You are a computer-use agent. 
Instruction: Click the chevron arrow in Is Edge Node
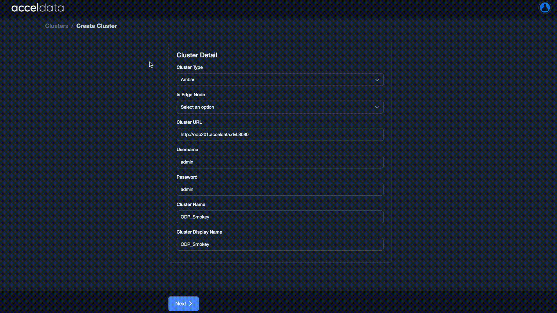pyautogui.click(x=377, y=107)
